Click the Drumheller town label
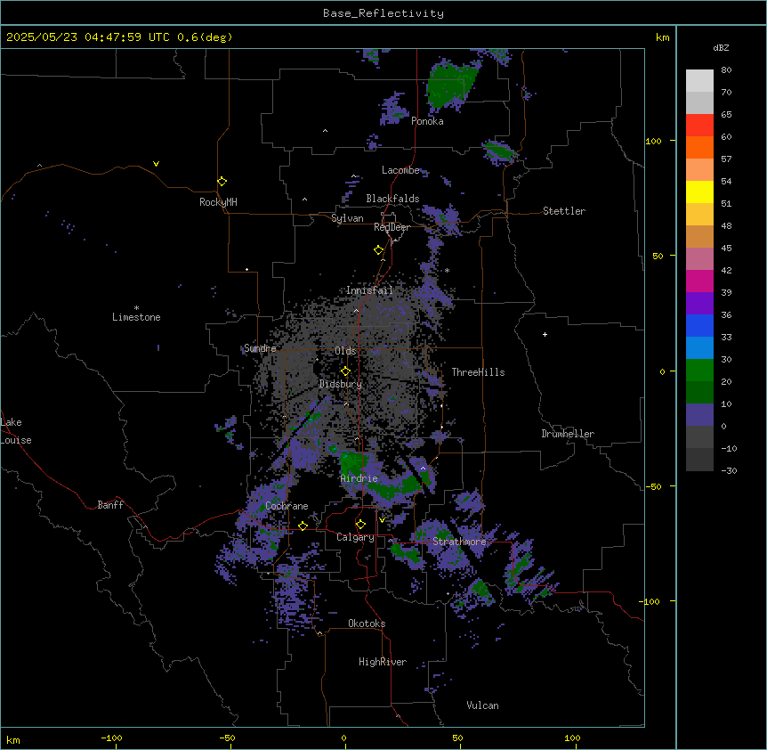The image size is (767, 750). coord(568,434)
